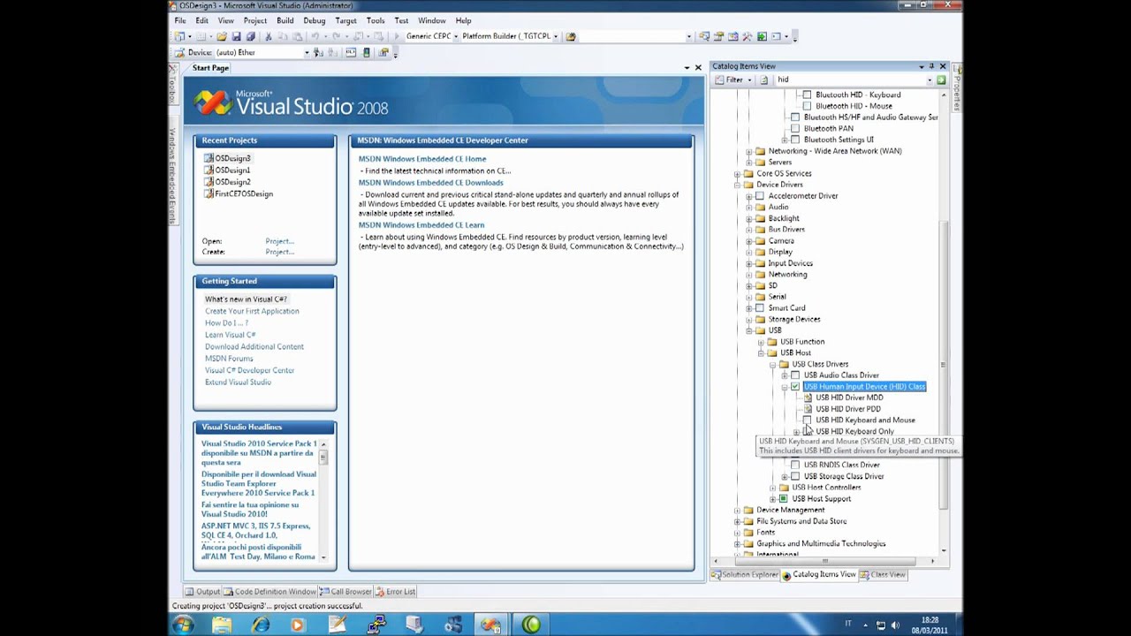1131x636 pixels.
Task: Click the Cut scissors icon in toolbar
Action: pos(269,36)
